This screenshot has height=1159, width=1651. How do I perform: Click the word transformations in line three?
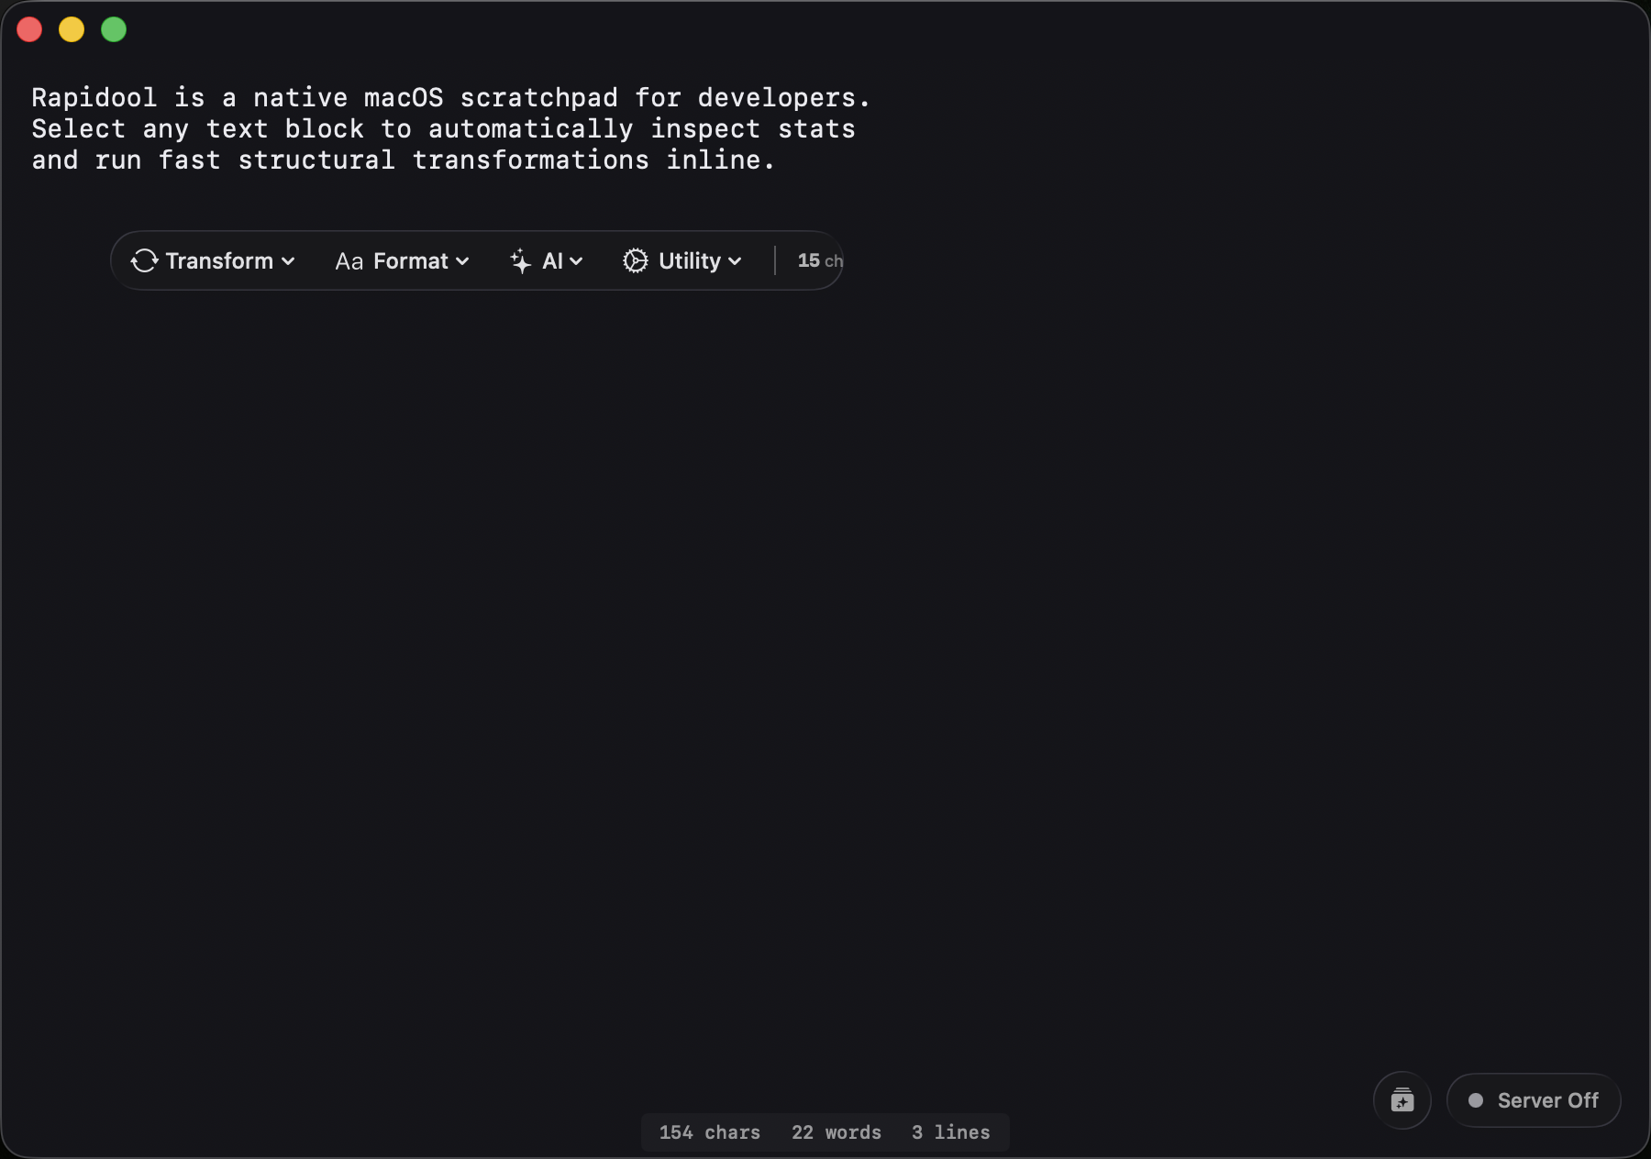531,160
